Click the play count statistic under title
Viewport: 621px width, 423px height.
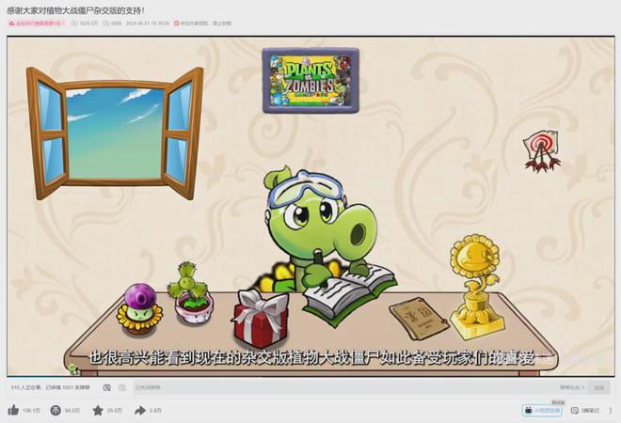point(85,23)
